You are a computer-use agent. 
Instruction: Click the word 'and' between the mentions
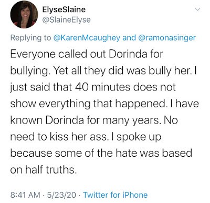(129, 37)
